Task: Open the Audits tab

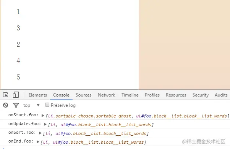Action: [221, 95]
